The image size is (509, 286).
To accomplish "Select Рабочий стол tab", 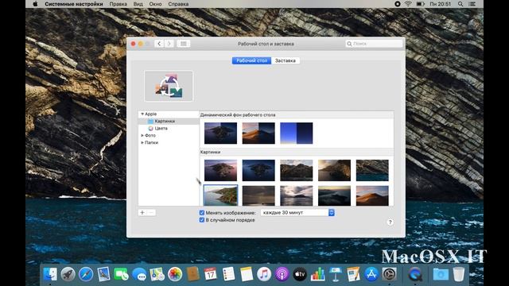I will (x=251, y=60).
